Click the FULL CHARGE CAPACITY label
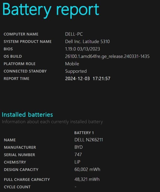 point(27,179)
